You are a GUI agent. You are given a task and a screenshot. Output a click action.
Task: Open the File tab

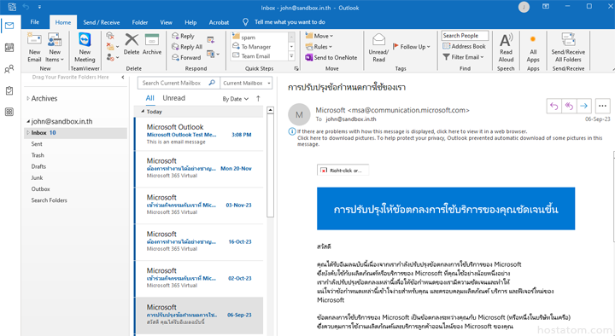coord(35,22)
